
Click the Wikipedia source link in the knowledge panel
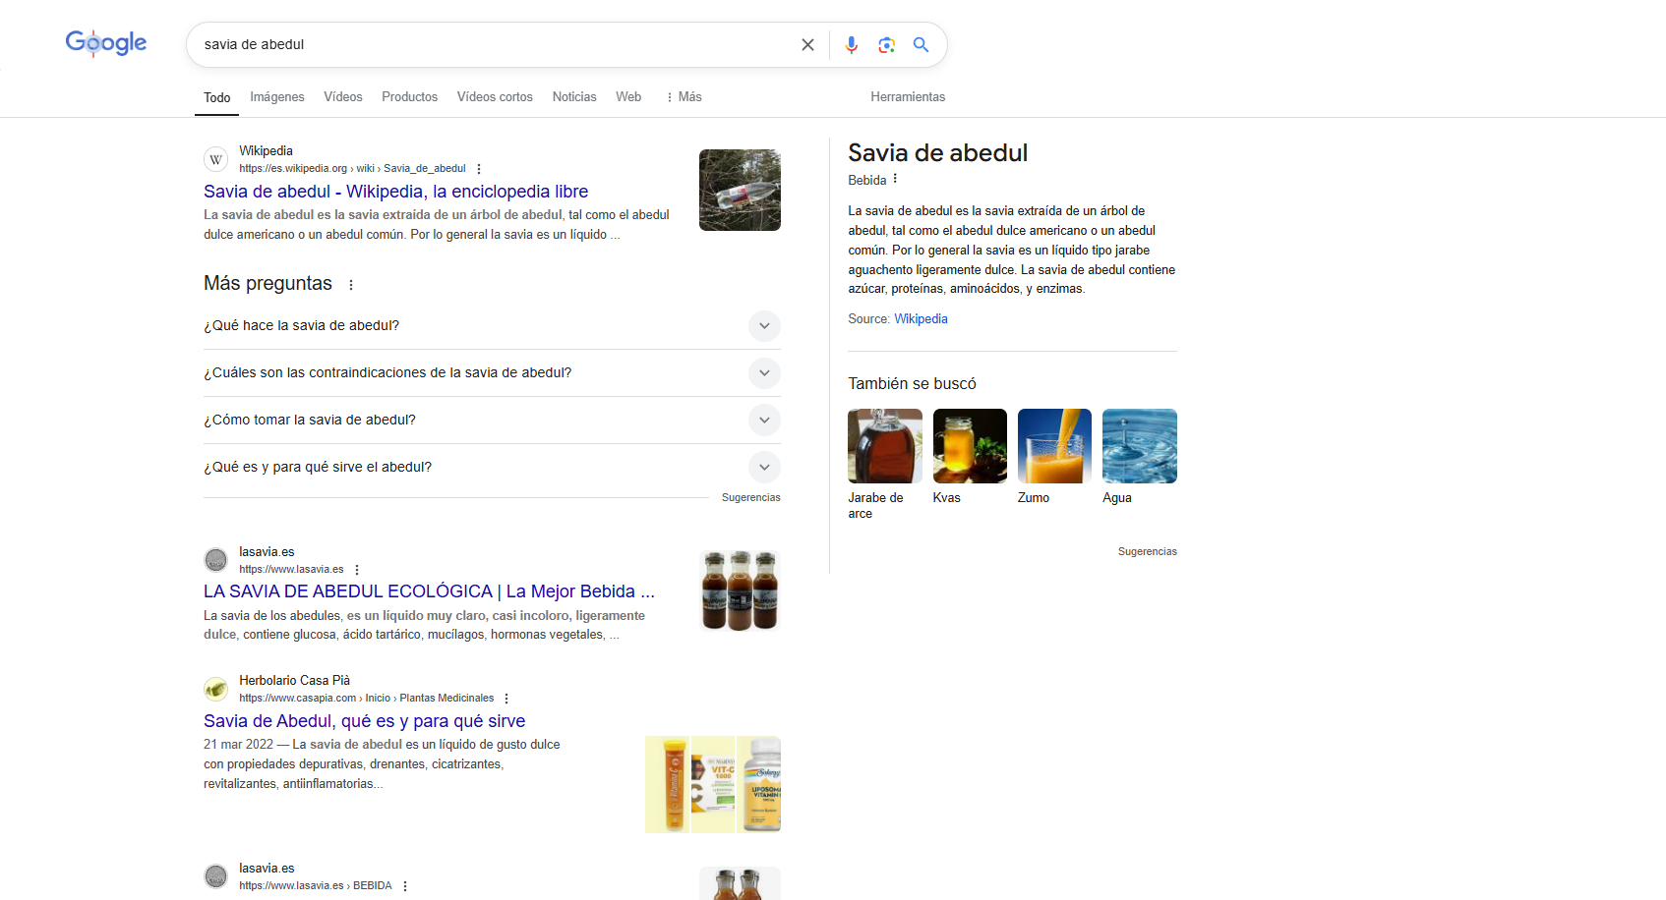920,318
